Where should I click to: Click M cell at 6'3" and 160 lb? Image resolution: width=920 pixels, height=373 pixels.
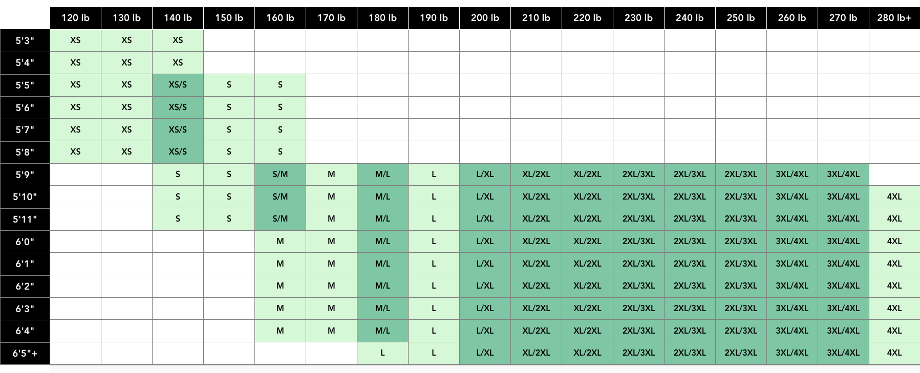[280, 309]
